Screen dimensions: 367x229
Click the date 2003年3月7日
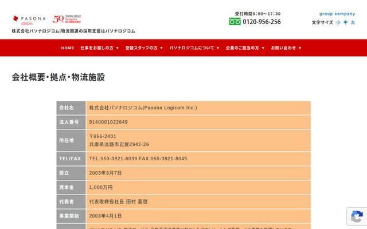click(x=106, y=173)
